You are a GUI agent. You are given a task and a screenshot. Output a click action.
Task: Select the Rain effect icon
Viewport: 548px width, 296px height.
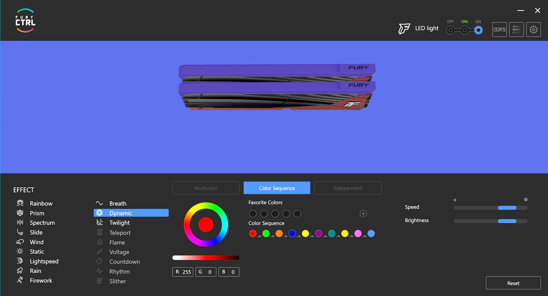point(20,271)
